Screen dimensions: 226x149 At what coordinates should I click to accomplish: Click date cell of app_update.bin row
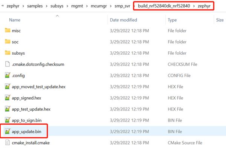130,132
